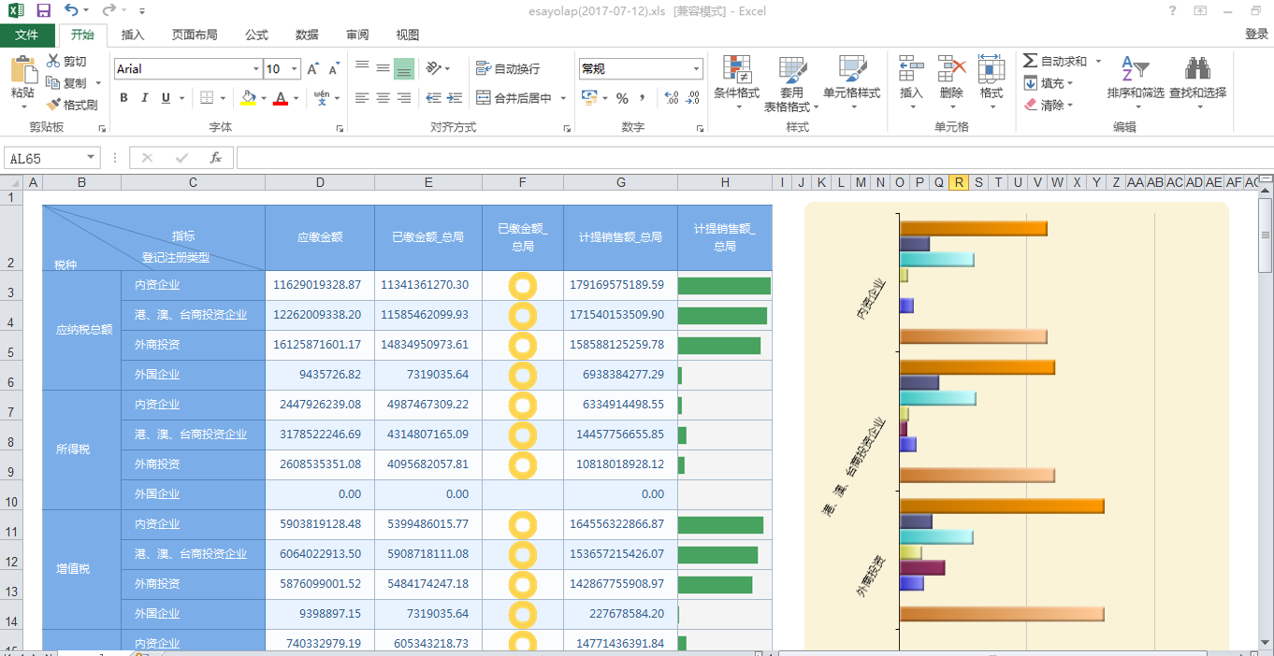This screenshot has height=656, width=1274.
Task: Activate the Format Painter (格式刷)
Action: tap(72, 105)
